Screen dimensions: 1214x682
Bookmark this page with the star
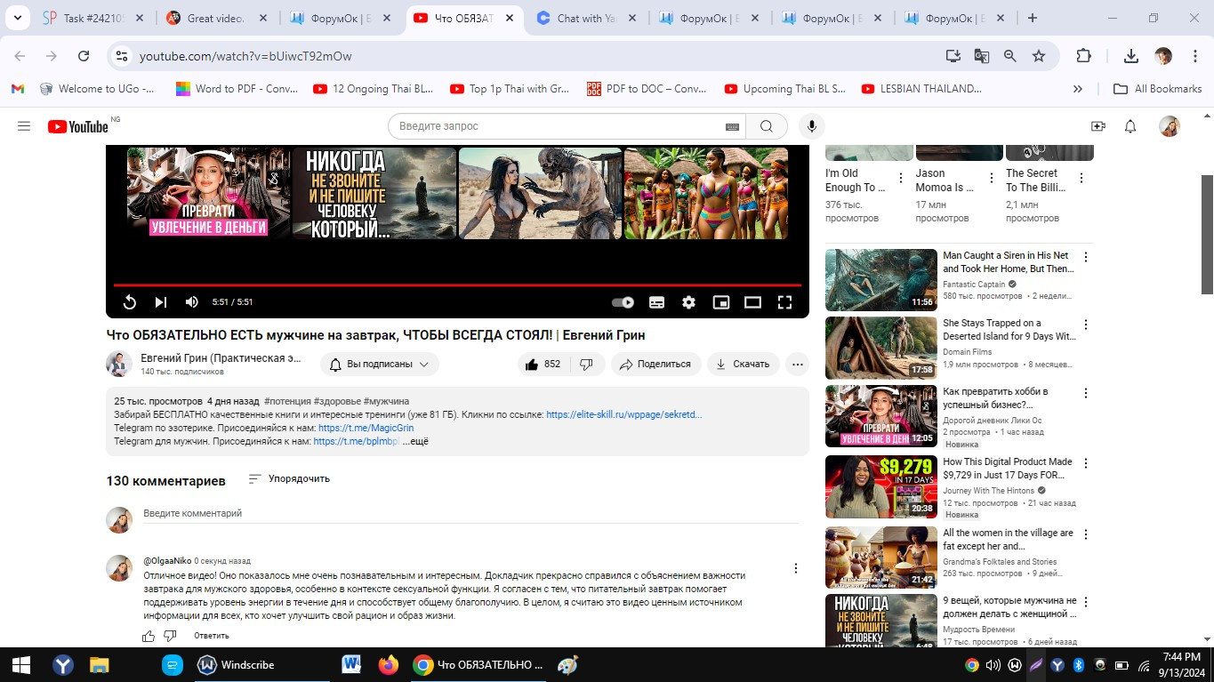click(1039, 56)
